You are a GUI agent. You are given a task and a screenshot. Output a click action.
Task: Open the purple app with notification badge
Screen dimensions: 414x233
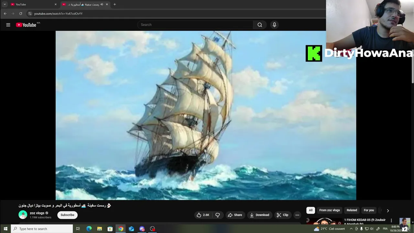tap(142, 229)
